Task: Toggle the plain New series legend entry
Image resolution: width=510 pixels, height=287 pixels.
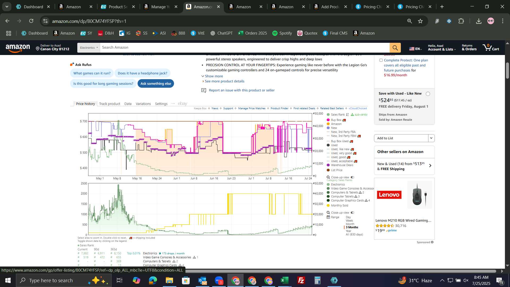Action: click(x=332, y=128)
